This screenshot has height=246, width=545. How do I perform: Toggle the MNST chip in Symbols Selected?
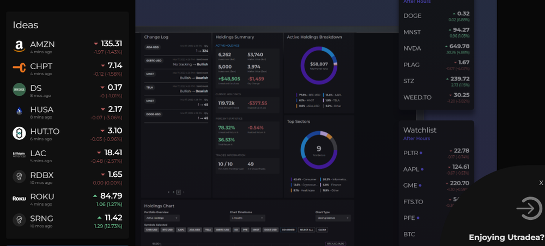pyautogui.click(x=256, y=230)
